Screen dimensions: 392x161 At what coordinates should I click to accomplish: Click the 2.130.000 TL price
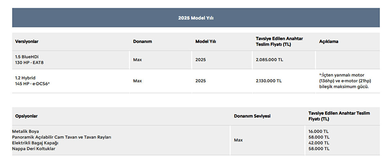pyautogui.click(x=269, y=81)
